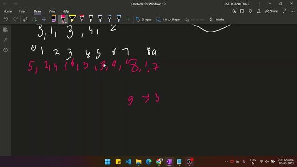This screenshot has width=297, height=167.
Task: Show hidden system tray icons
Action: coord(226,161)
